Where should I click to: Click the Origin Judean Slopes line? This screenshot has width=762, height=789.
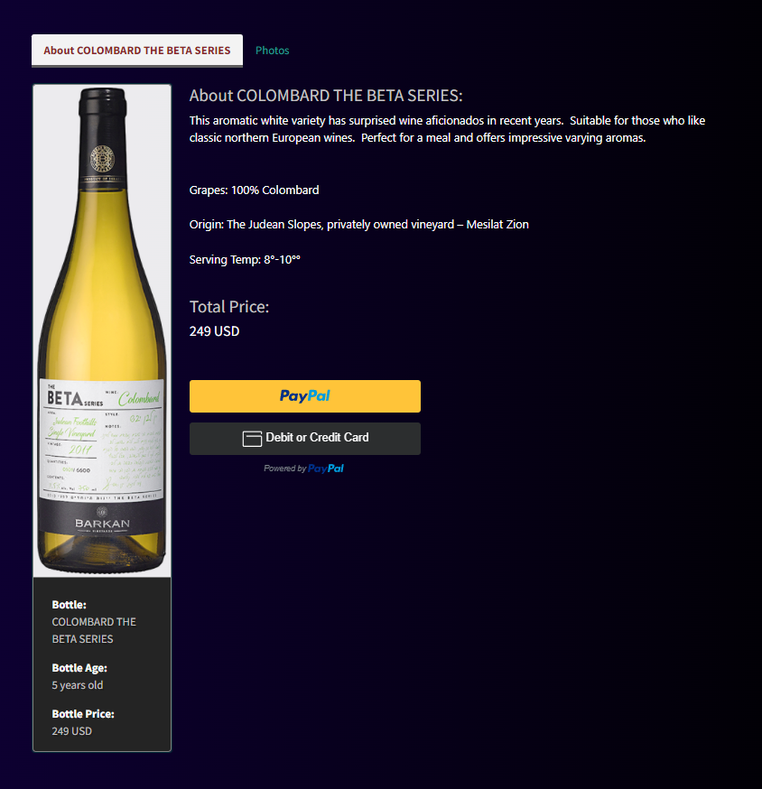[358, 225]
